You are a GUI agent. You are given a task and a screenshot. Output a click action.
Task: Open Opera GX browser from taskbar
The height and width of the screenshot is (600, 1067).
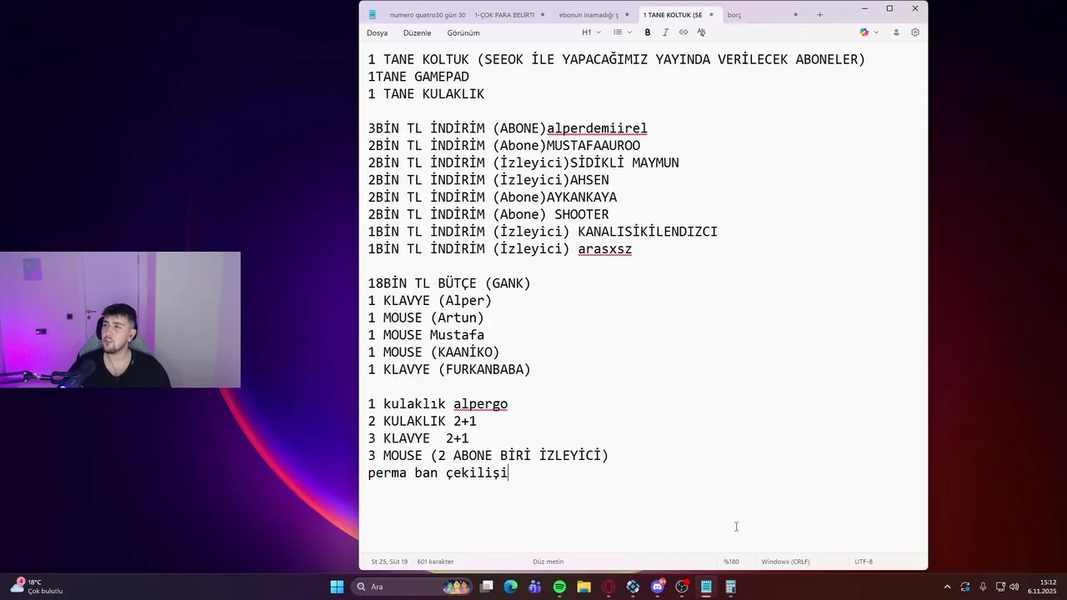click(x=609, y=587)
